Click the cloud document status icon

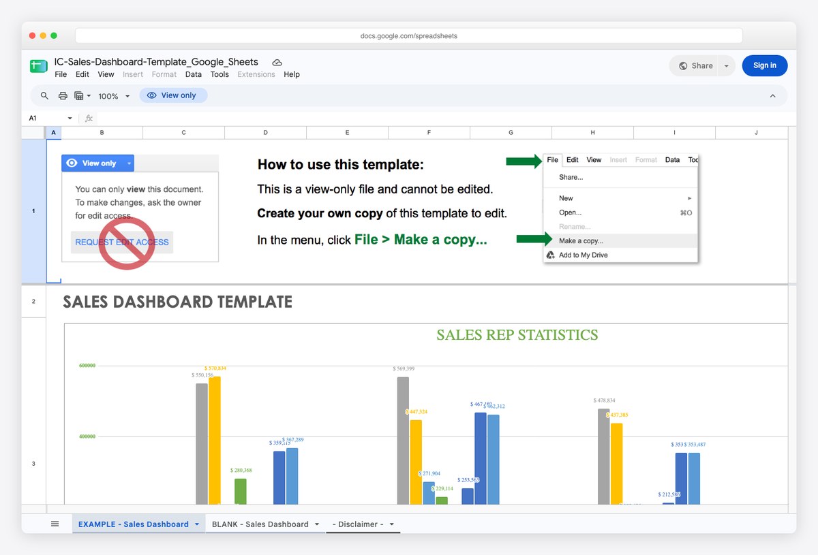click(x=277, y=62)
